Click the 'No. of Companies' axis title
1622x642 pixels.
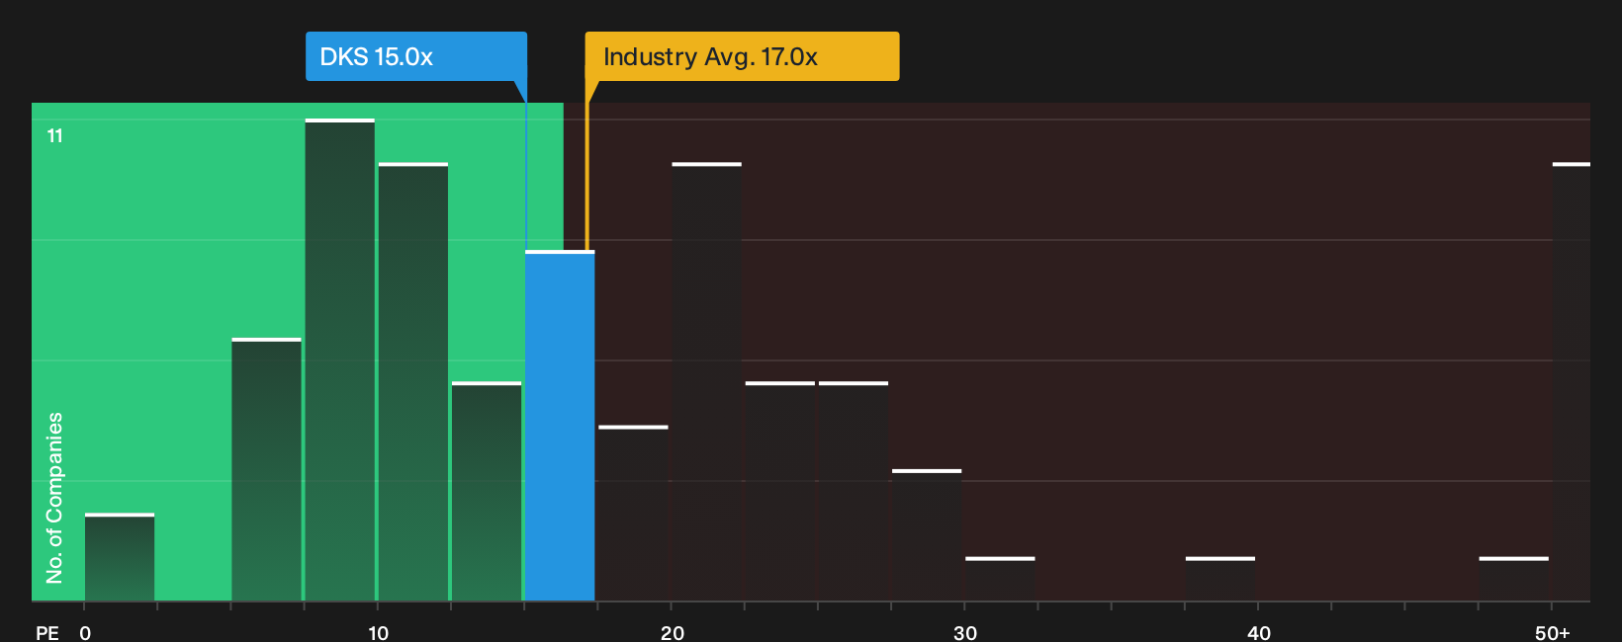[x=54, y=497]
